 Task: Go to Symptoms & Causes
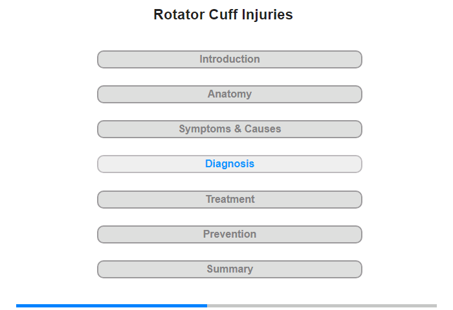[x=230, y=129]
